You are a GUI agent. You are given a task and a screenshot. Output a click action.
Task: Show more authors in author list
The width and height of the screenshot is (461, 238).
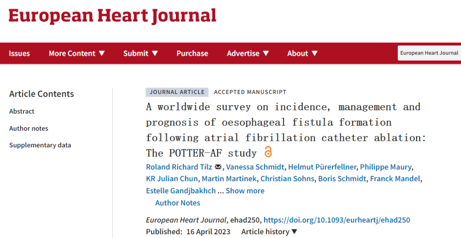click(245, 191)
